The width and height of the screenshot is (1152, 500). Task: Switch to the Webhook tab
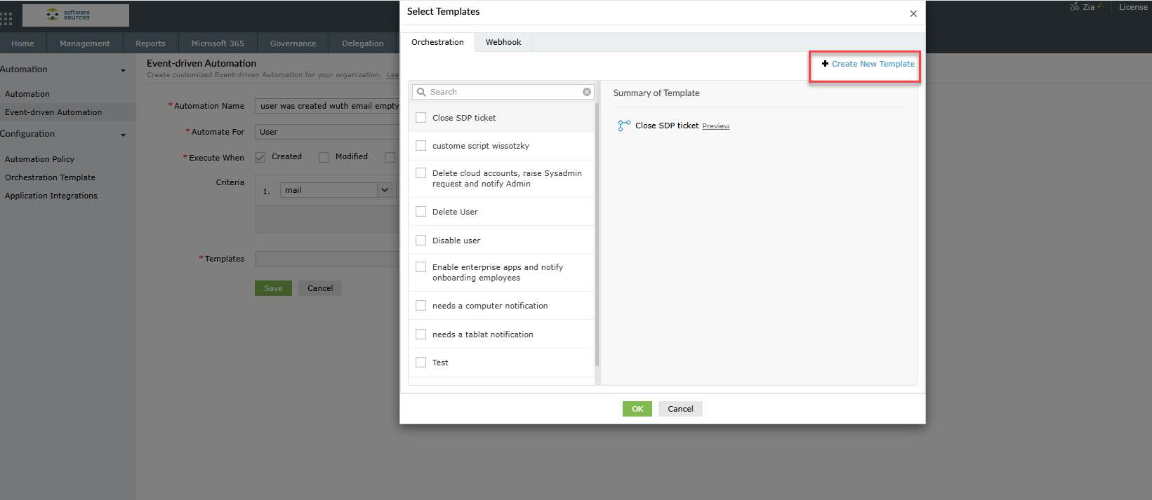point(503,42)
